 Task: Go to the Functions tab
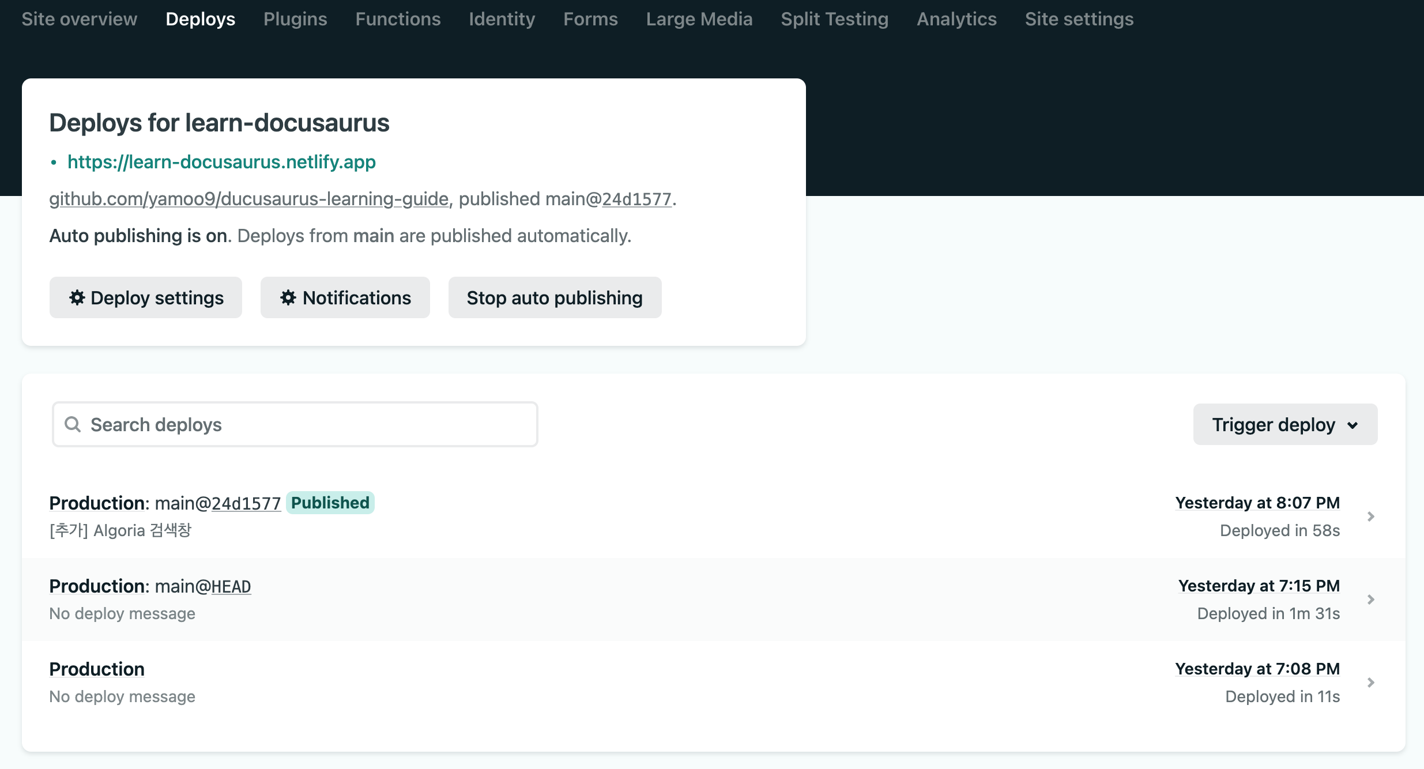point(398,19)
